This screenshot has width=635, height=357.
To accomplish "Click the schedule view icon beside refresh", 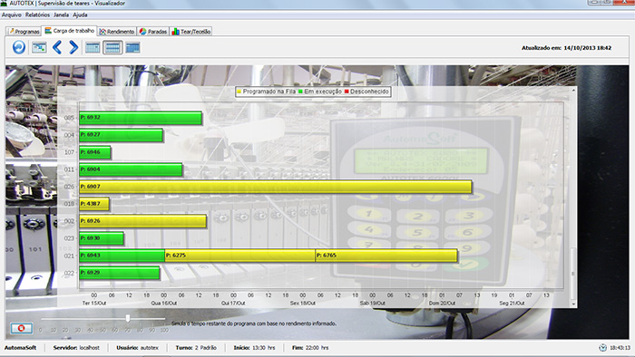I will click(39, 48).
